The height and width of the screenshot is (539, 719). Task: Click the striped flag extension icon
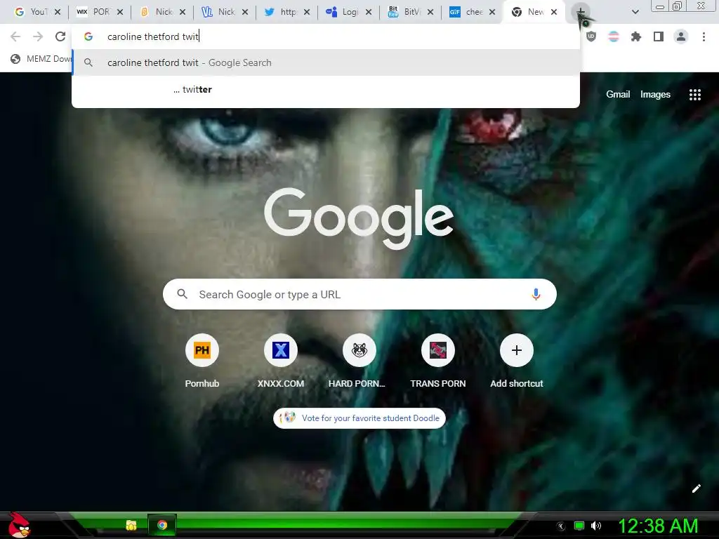[x=614, y=36]
